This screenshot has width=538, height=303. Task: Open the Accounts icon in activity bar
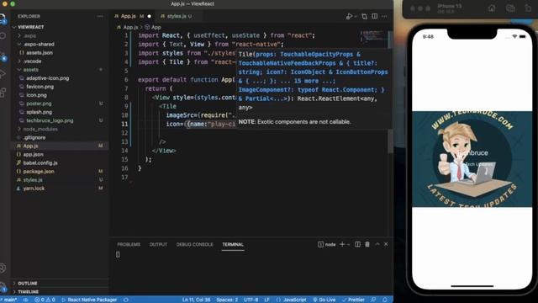[3, 268]
